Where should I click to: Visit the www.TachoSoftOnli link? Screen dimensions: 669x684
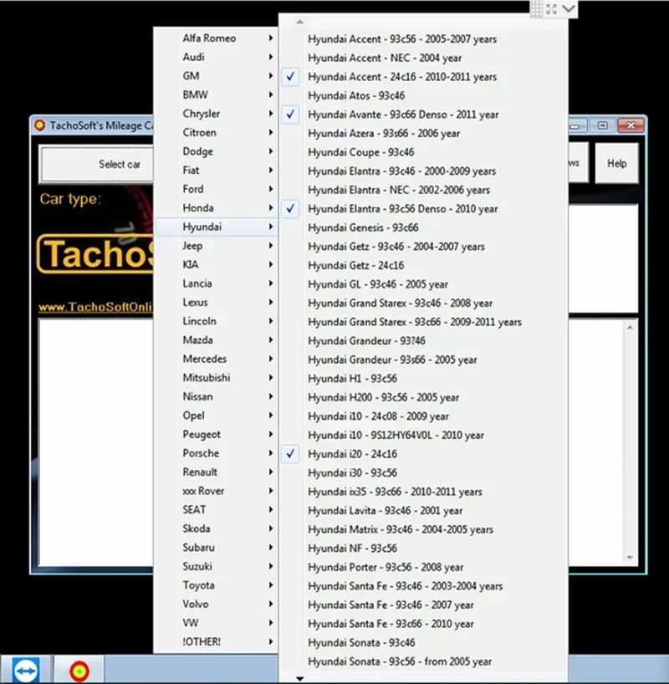coord(92,309)
